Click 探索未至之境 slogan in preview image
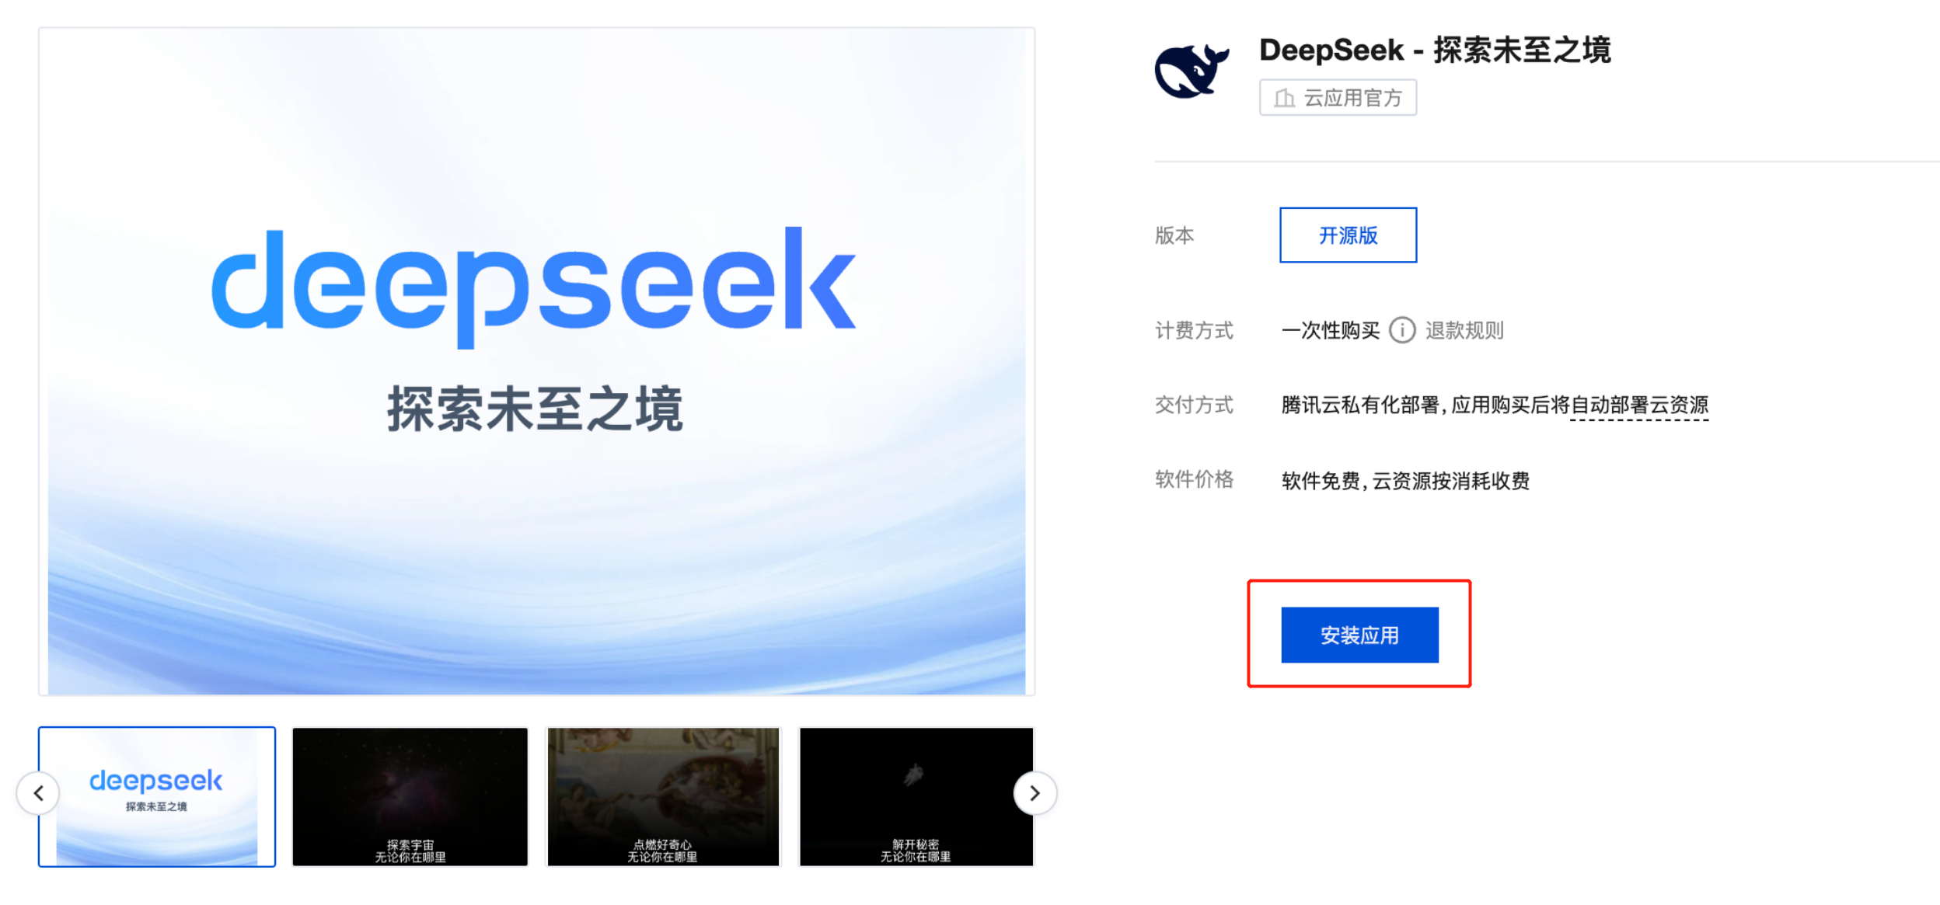 click(x=535, y=408)
